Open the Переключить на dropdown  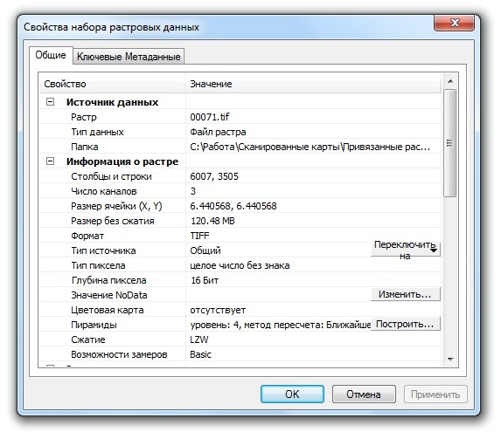(405, 250)
